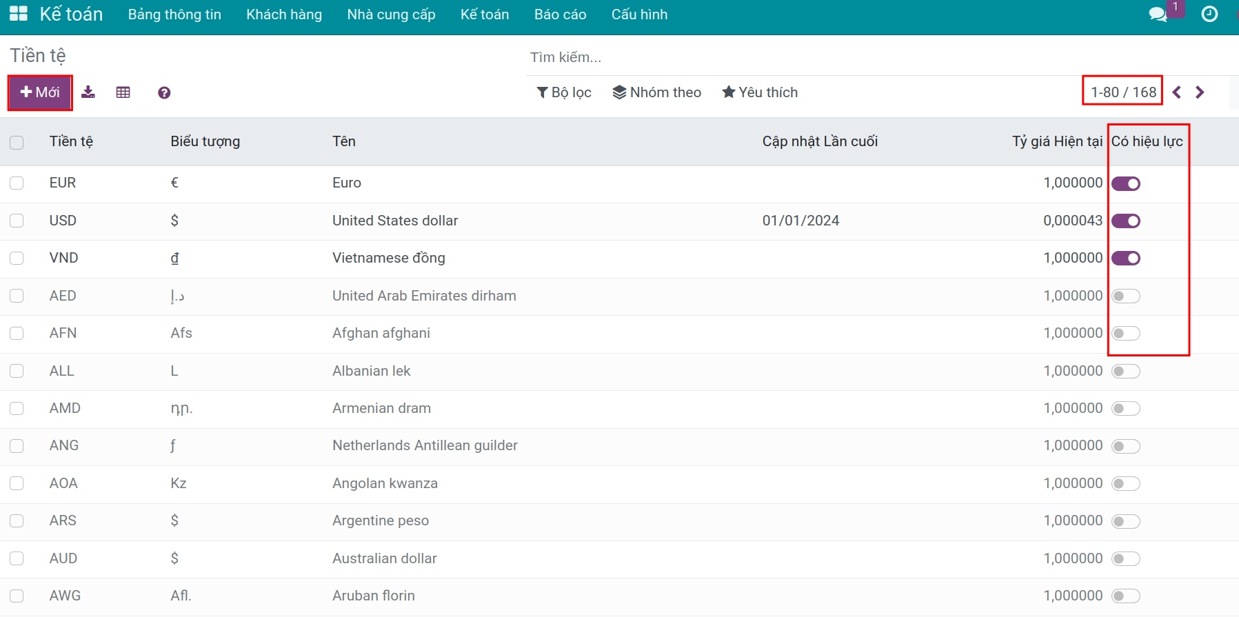Screen dimensions: 1239x617
Task: Tick the checkbox for USD row
Action: click(x=17, y=221)
